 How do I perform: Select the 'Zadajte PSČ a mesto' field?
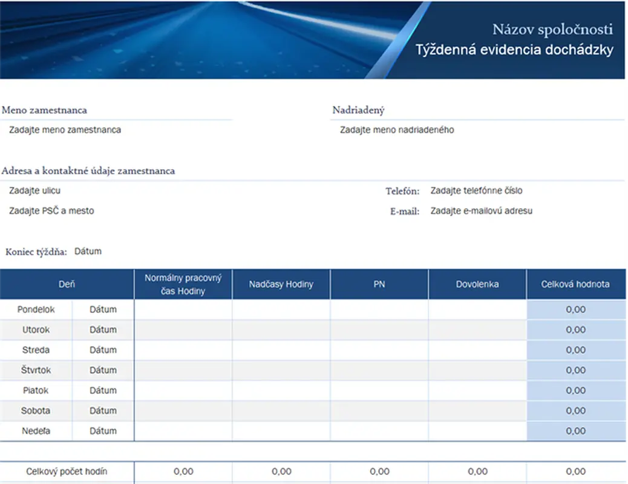(51, 211)
